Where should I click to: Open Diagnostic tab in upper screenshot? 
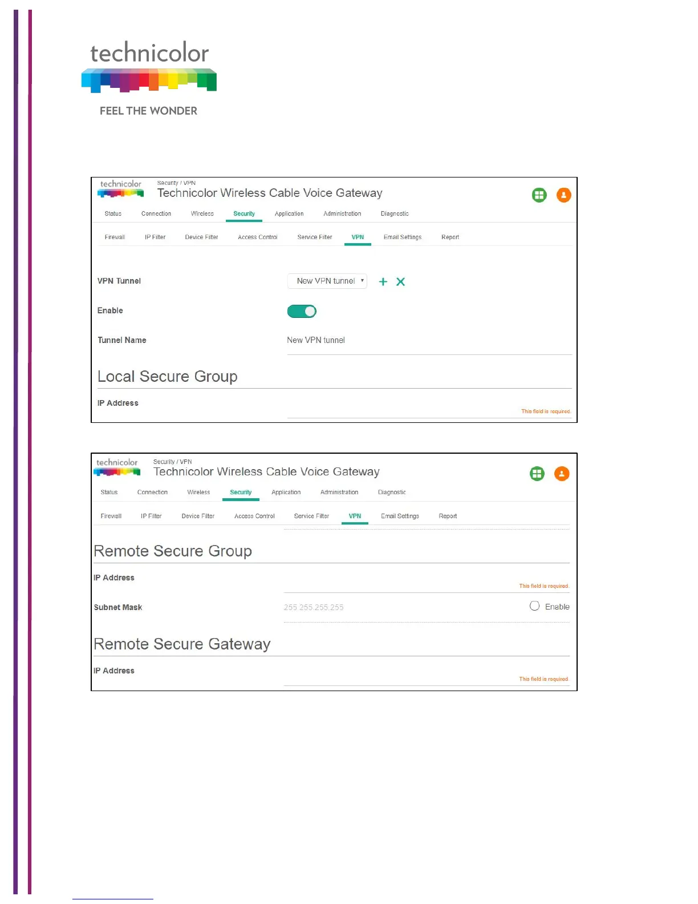point(395,213)
